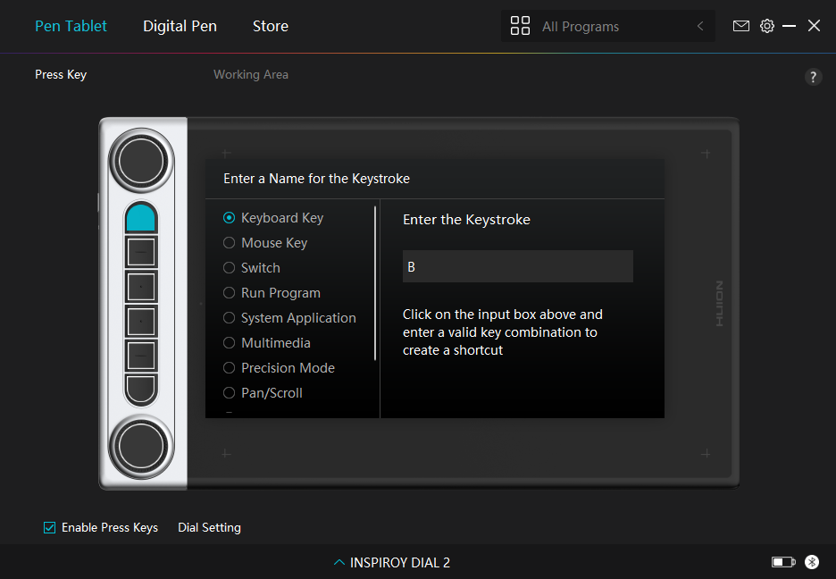Click the battery level indicator icon
836x579 pixels.
[x=783, y=562]
